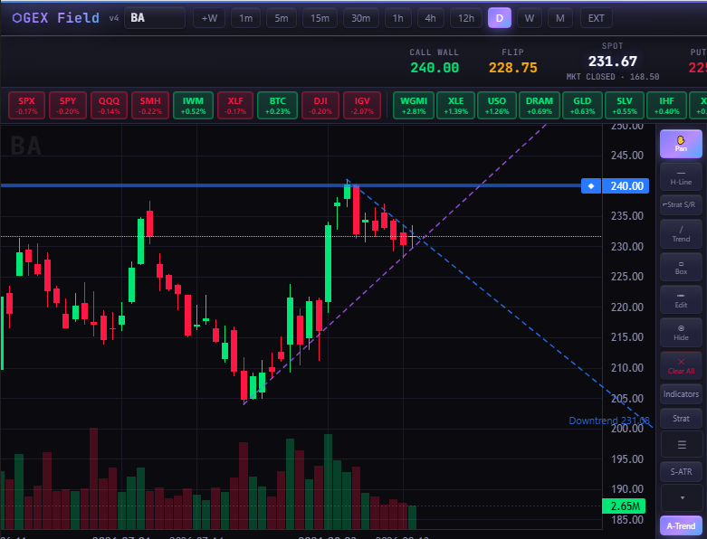Toggle EXT extended hours
This screenshot has width=707, height=539.
pos(596,18)
